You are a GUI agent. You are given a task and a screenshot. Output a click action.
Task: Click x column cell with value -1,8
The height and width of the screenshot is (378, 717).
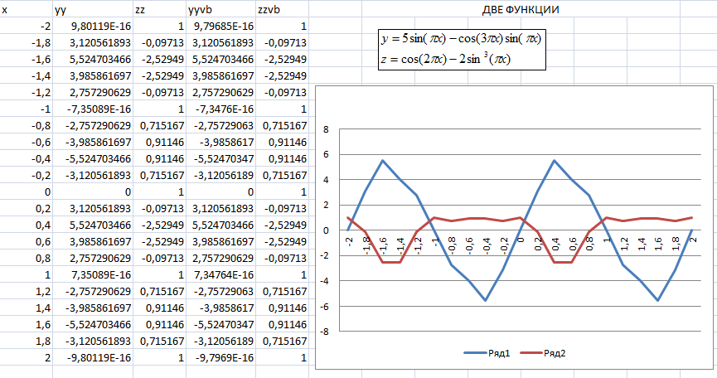[26, 42]
